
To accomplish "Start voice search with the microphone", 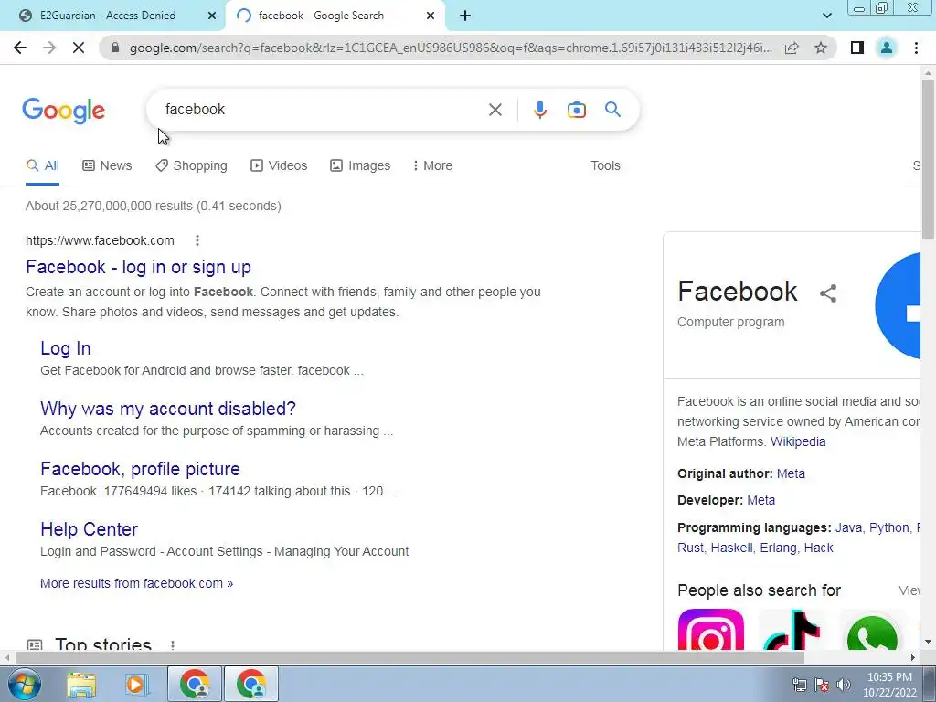I will pyautogui.click(x=539, y=110).
